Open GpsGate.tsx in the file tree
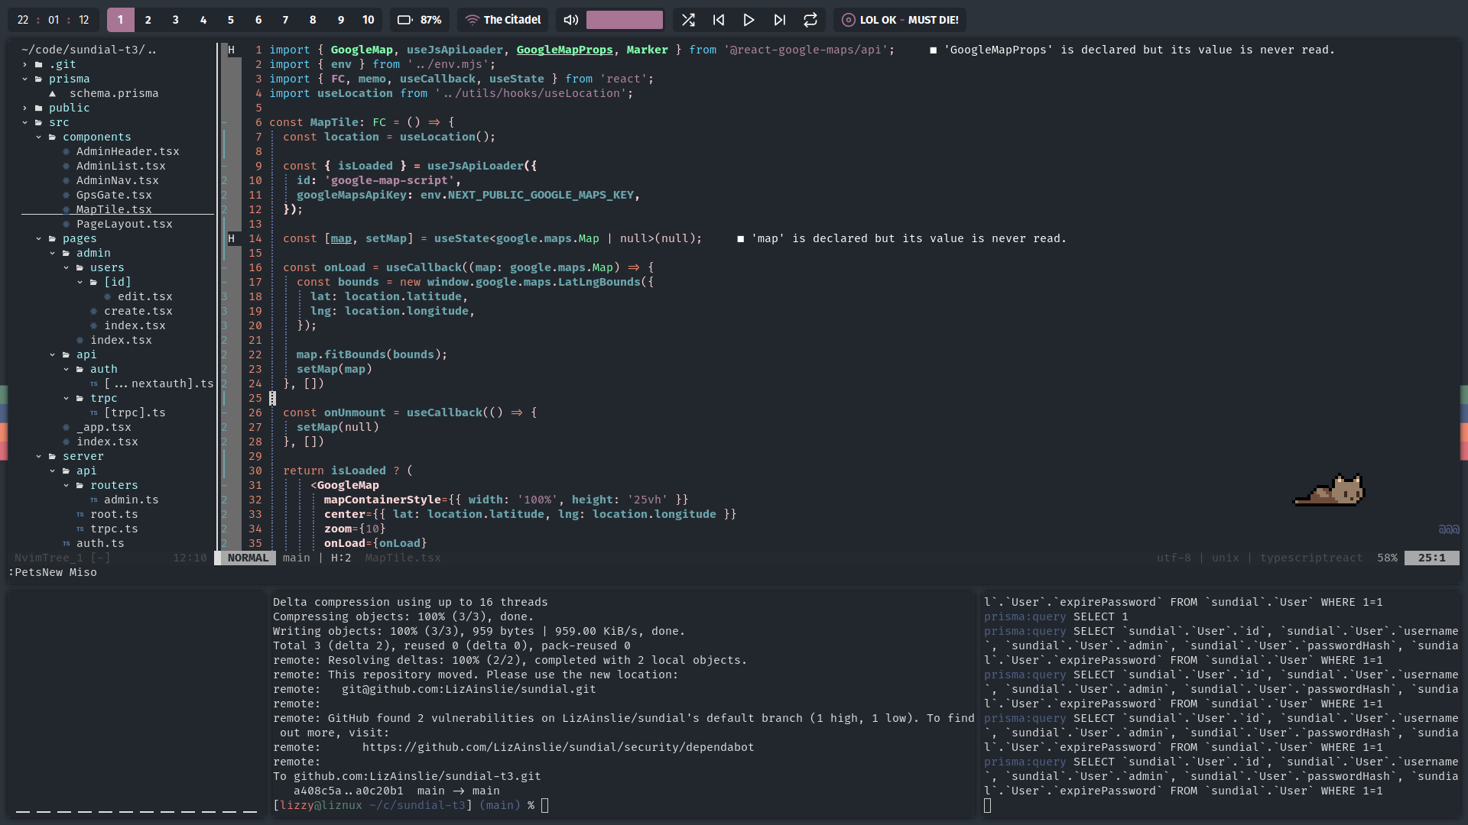The height and width of the screenshot is (825, 1468). (x=113, y=195)
